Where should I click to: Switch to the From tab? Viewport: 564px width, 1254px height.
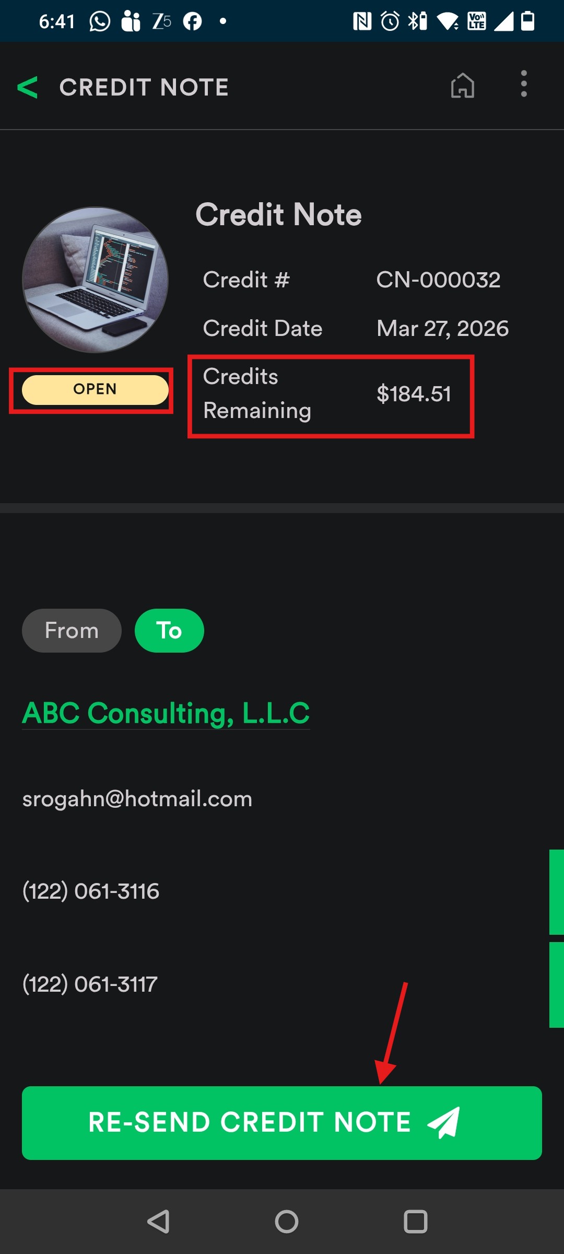coord(72,631)
